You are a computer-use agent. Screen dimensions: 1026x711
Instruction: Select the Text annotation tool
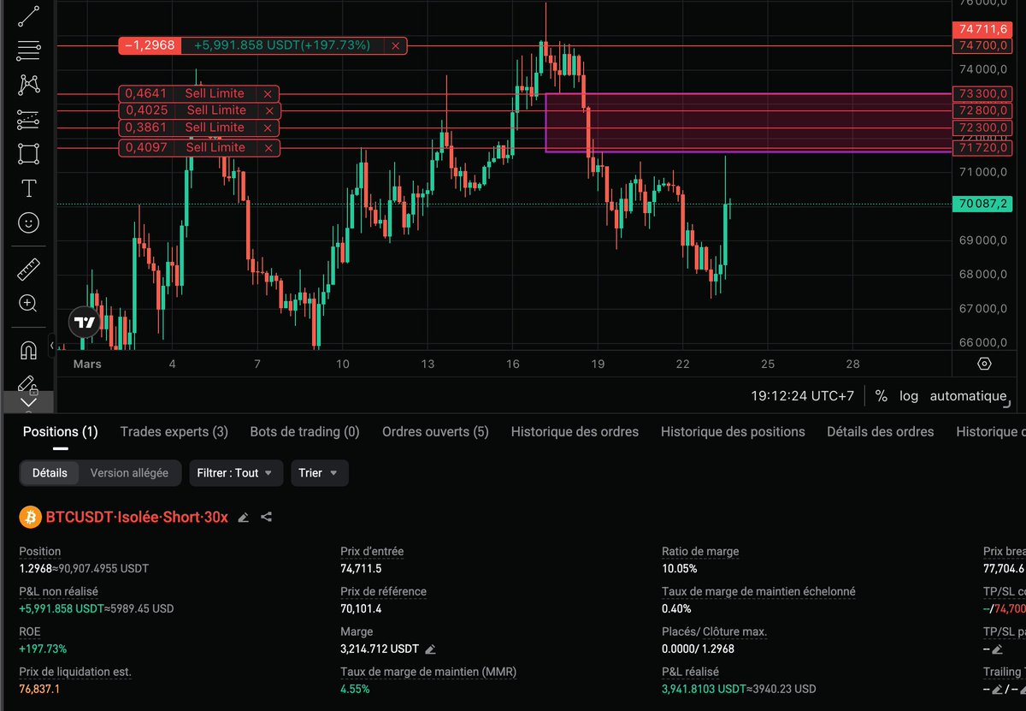point(28,188)
